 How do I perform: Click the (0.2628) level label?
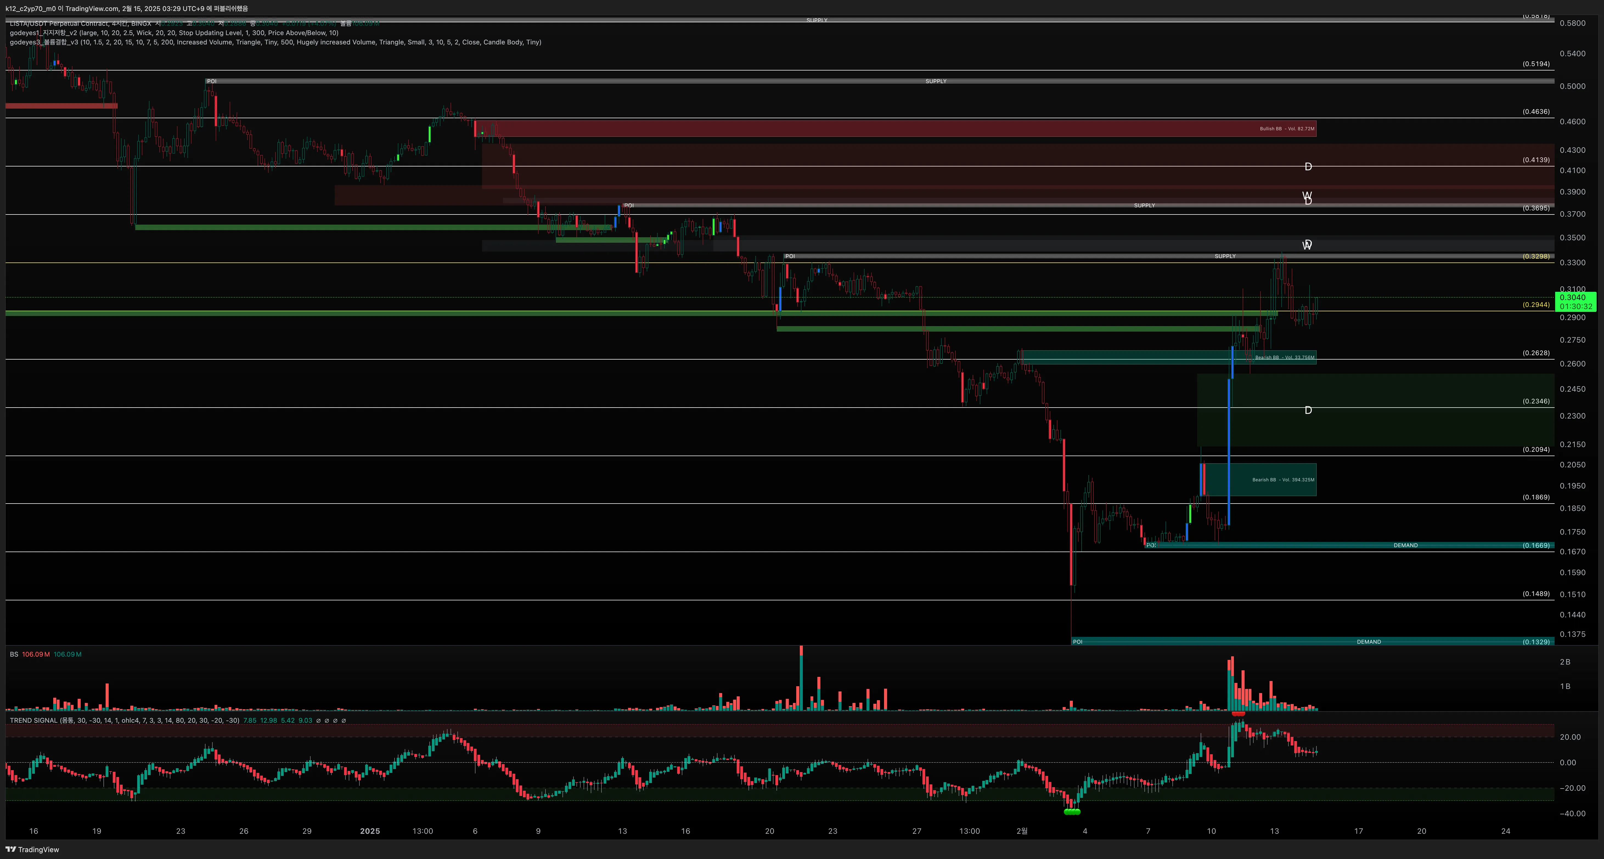1536,353
